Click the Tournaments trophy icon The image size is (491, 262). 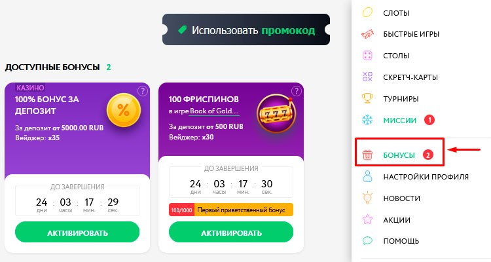pyautogui.click(x=368, y=99)
